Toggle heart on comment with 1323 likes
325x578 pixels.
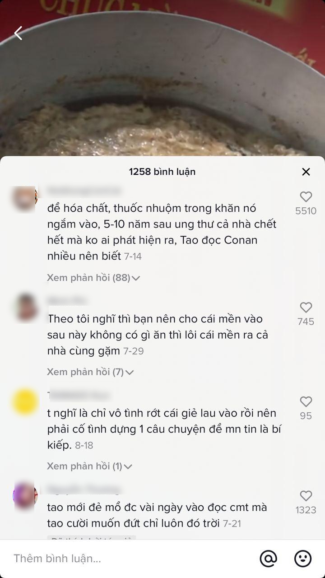pos(306,496)
